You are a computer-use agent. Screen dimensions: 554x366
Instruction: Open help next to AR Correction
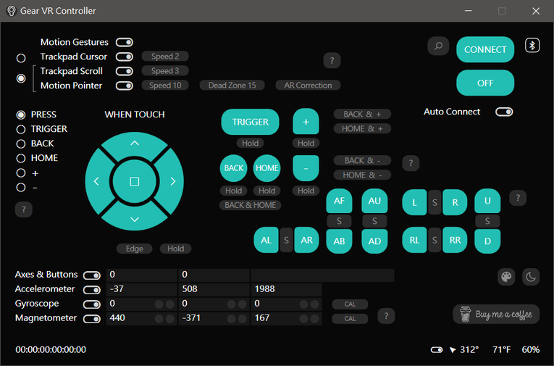(x=332, y=60)
